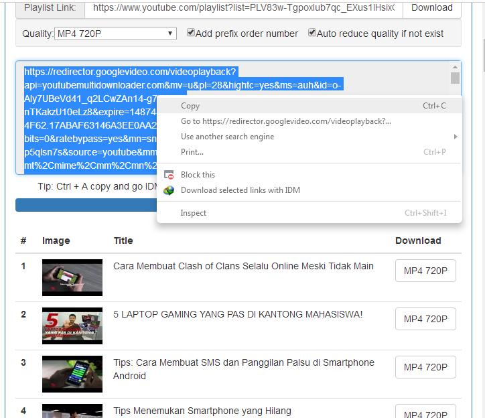
Task: Click thumbnail of SMS dan Panggilan Palsu video
Action: coord(72,374)
